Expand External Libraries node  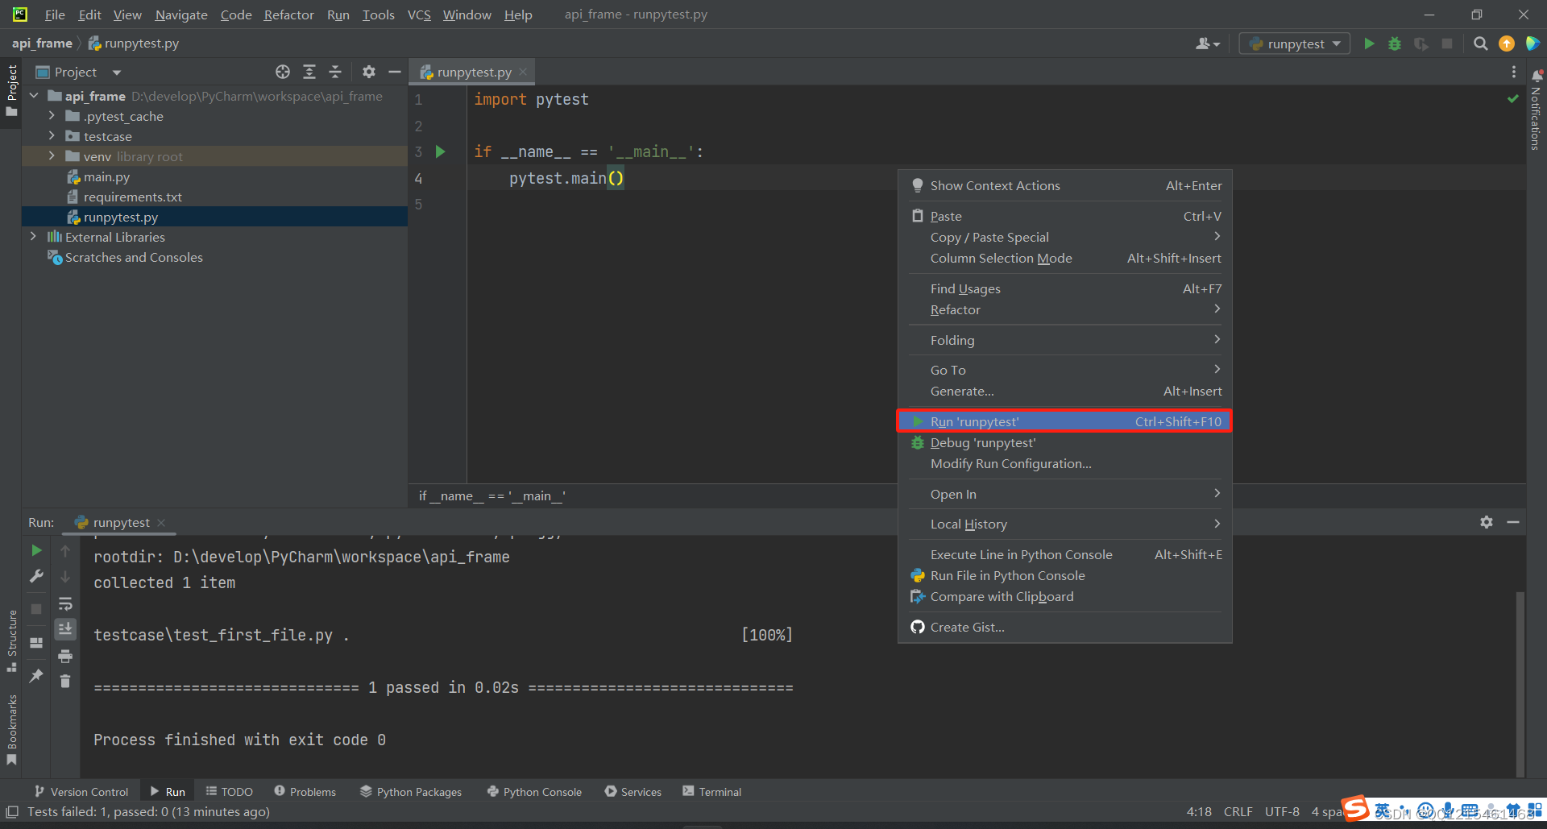tap(33, 237)
